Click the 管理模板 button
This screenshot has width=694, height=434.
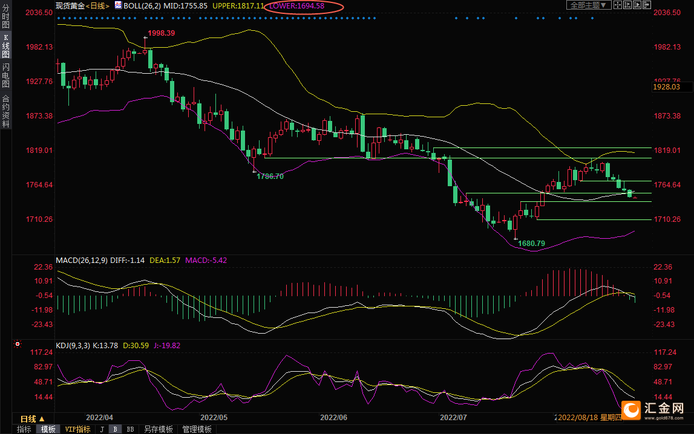[197, 429]
